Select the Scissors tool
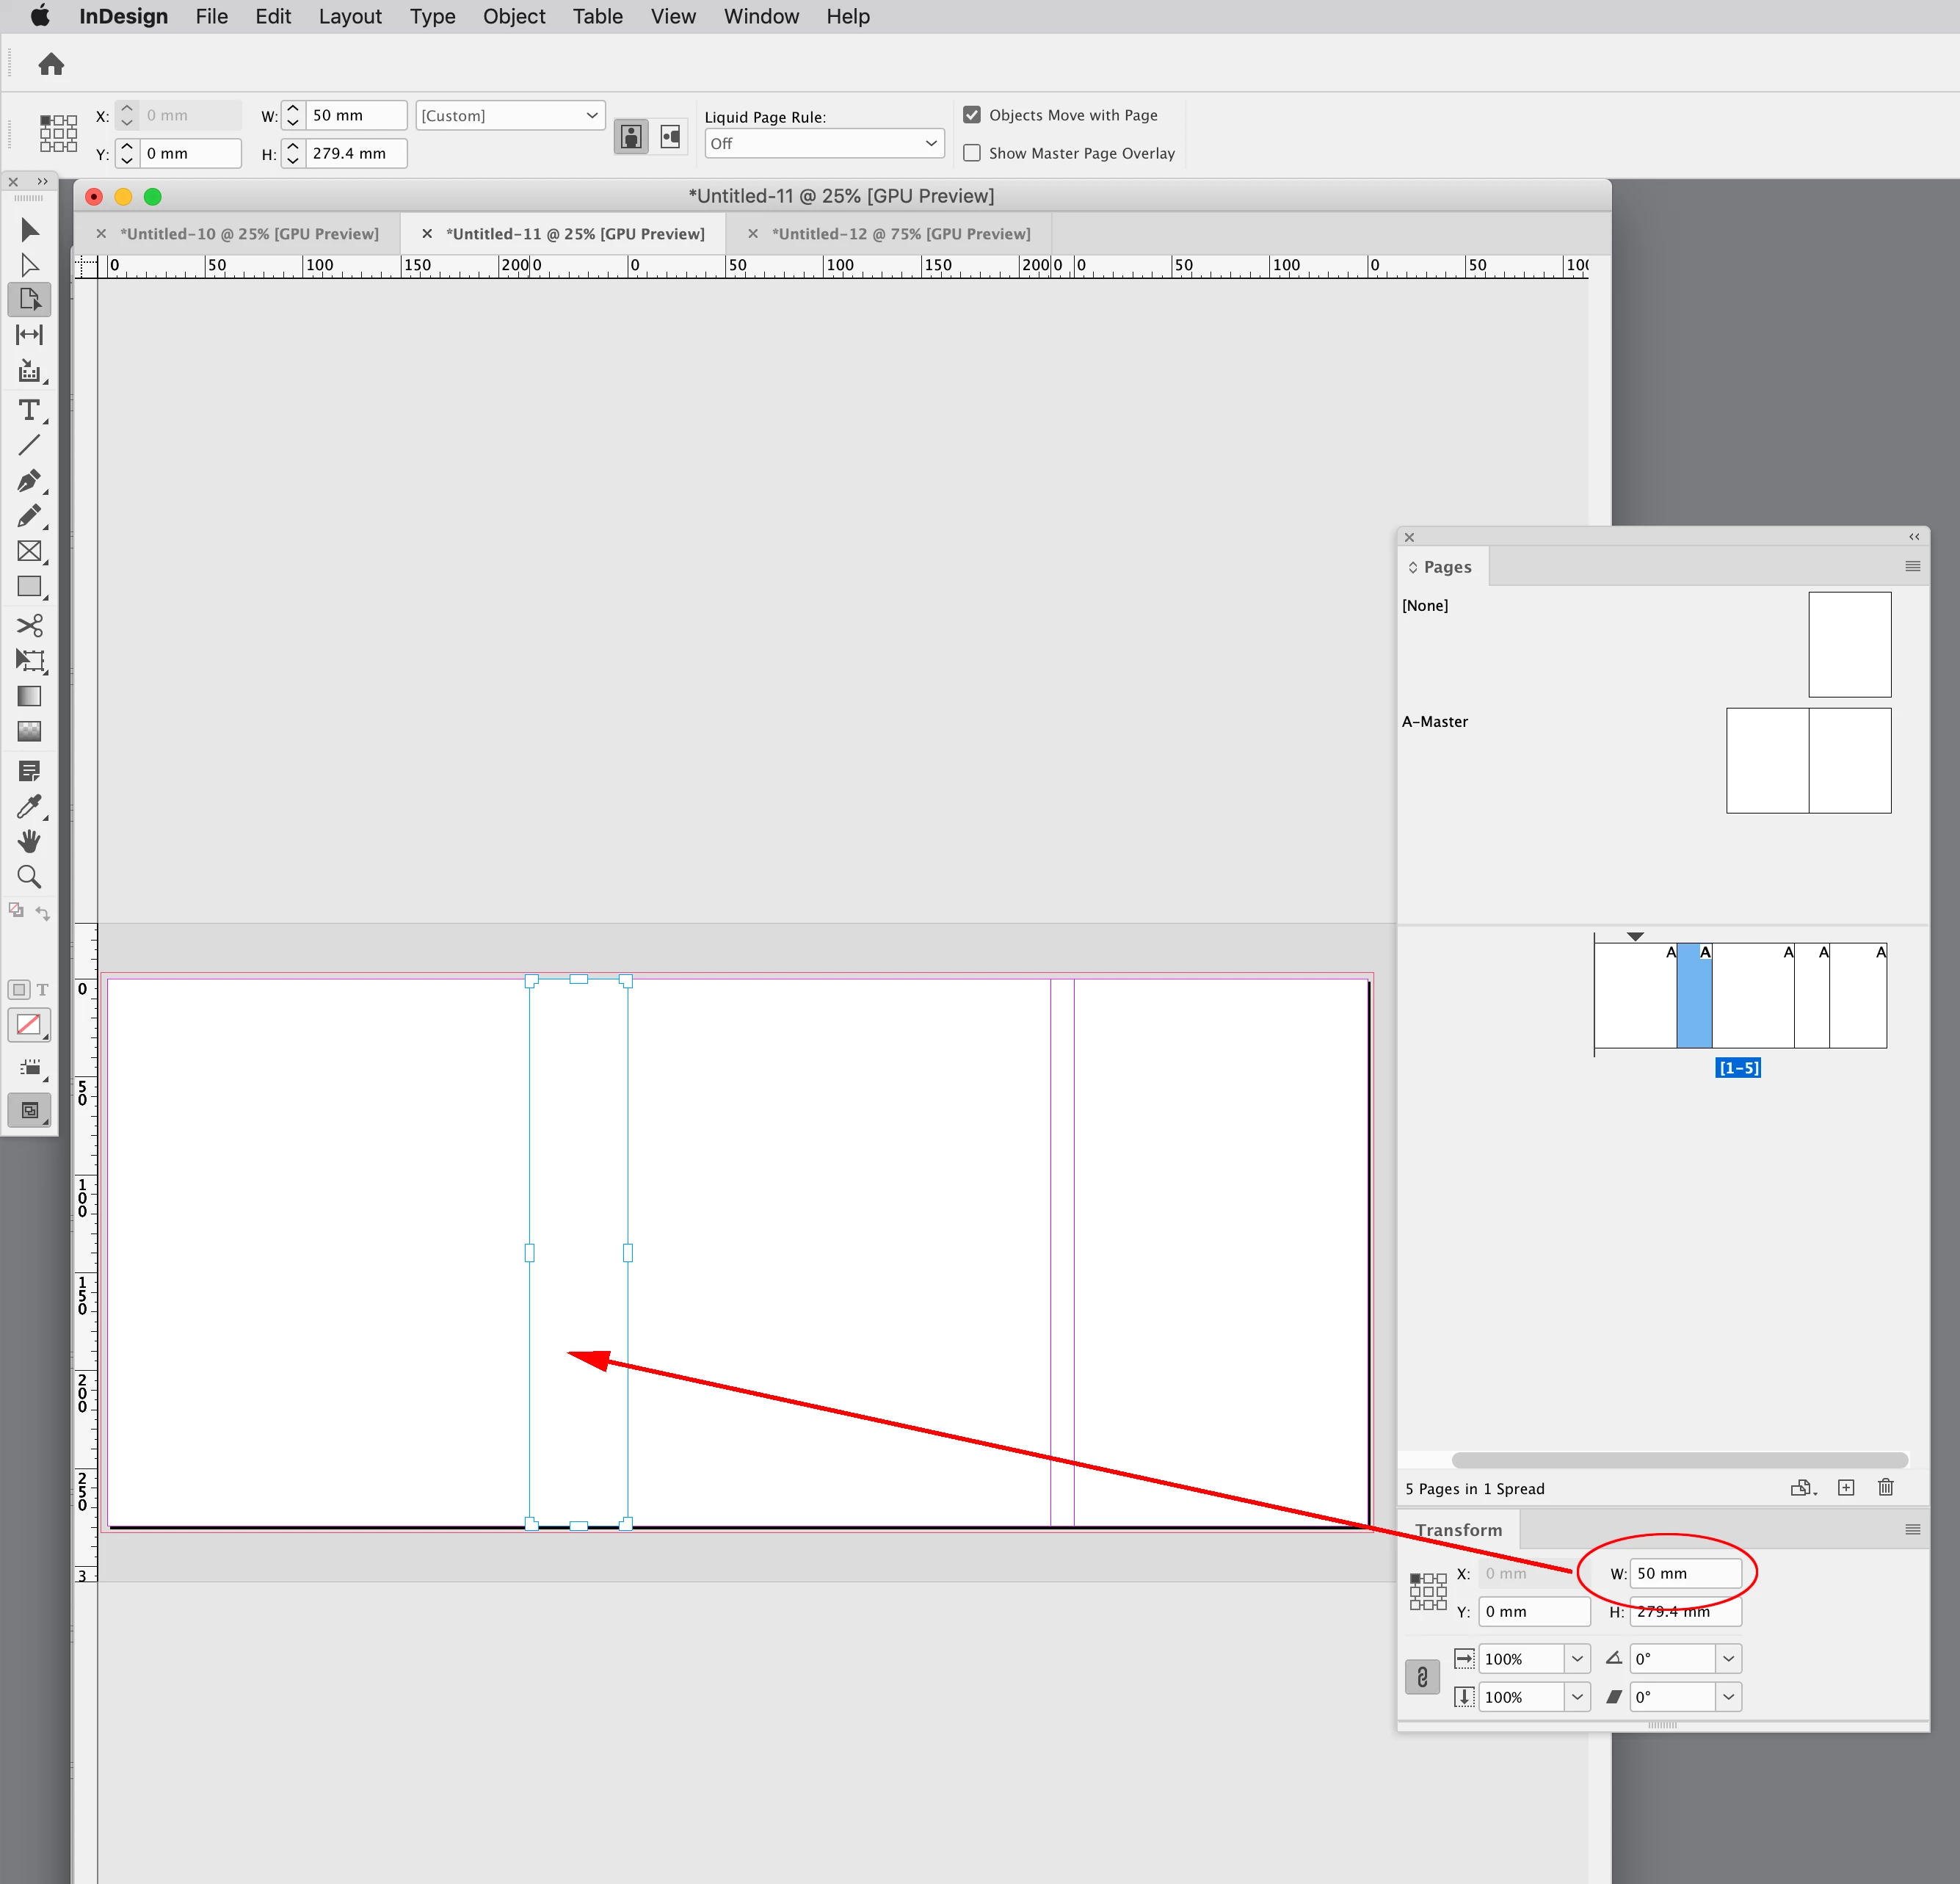Screen dimensions: 1960x1884 point(29,626)
